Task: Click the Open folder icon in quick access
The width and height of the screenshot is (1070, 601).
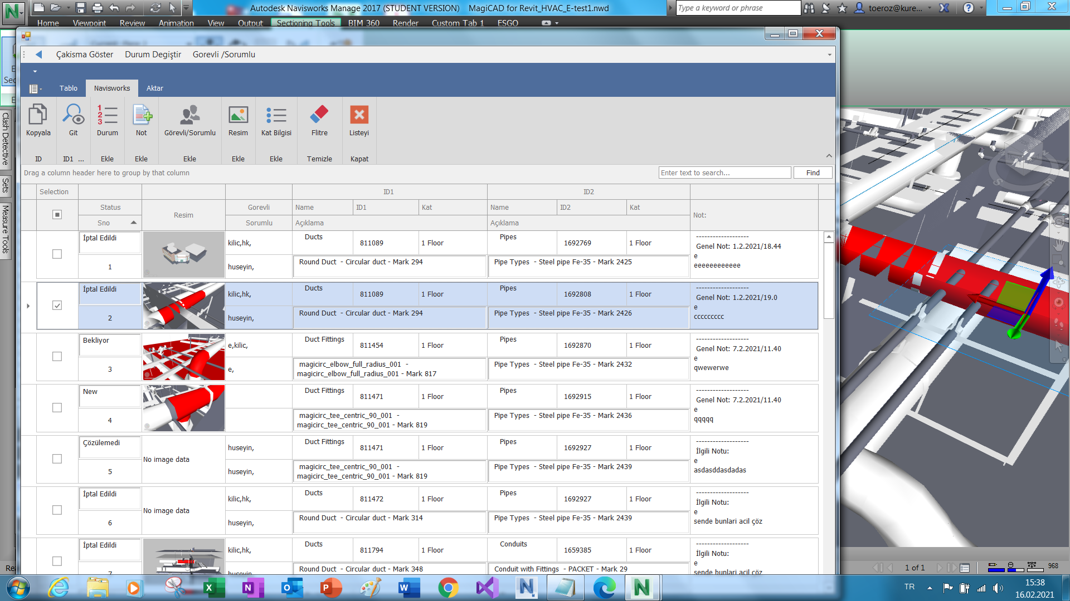Action: pyautogui.click(x=55, y=7)
